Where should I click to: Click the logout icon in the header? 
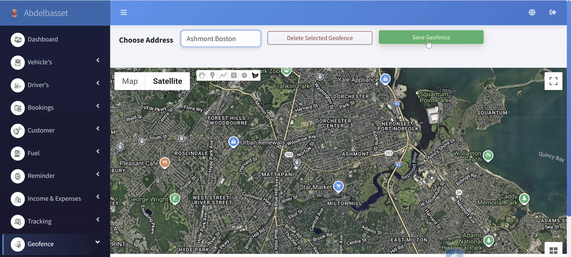552,12
